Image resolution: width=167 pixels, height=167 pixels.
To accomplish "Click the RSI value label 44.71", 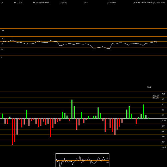I will click(154, 42).
